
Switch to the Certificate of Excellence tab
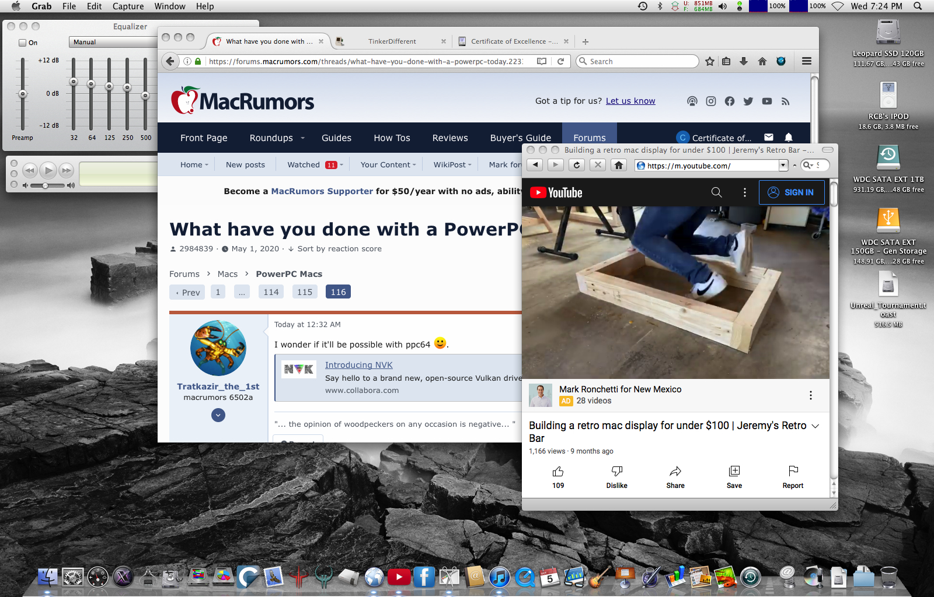pyautogui.click(x=514, y=41)
